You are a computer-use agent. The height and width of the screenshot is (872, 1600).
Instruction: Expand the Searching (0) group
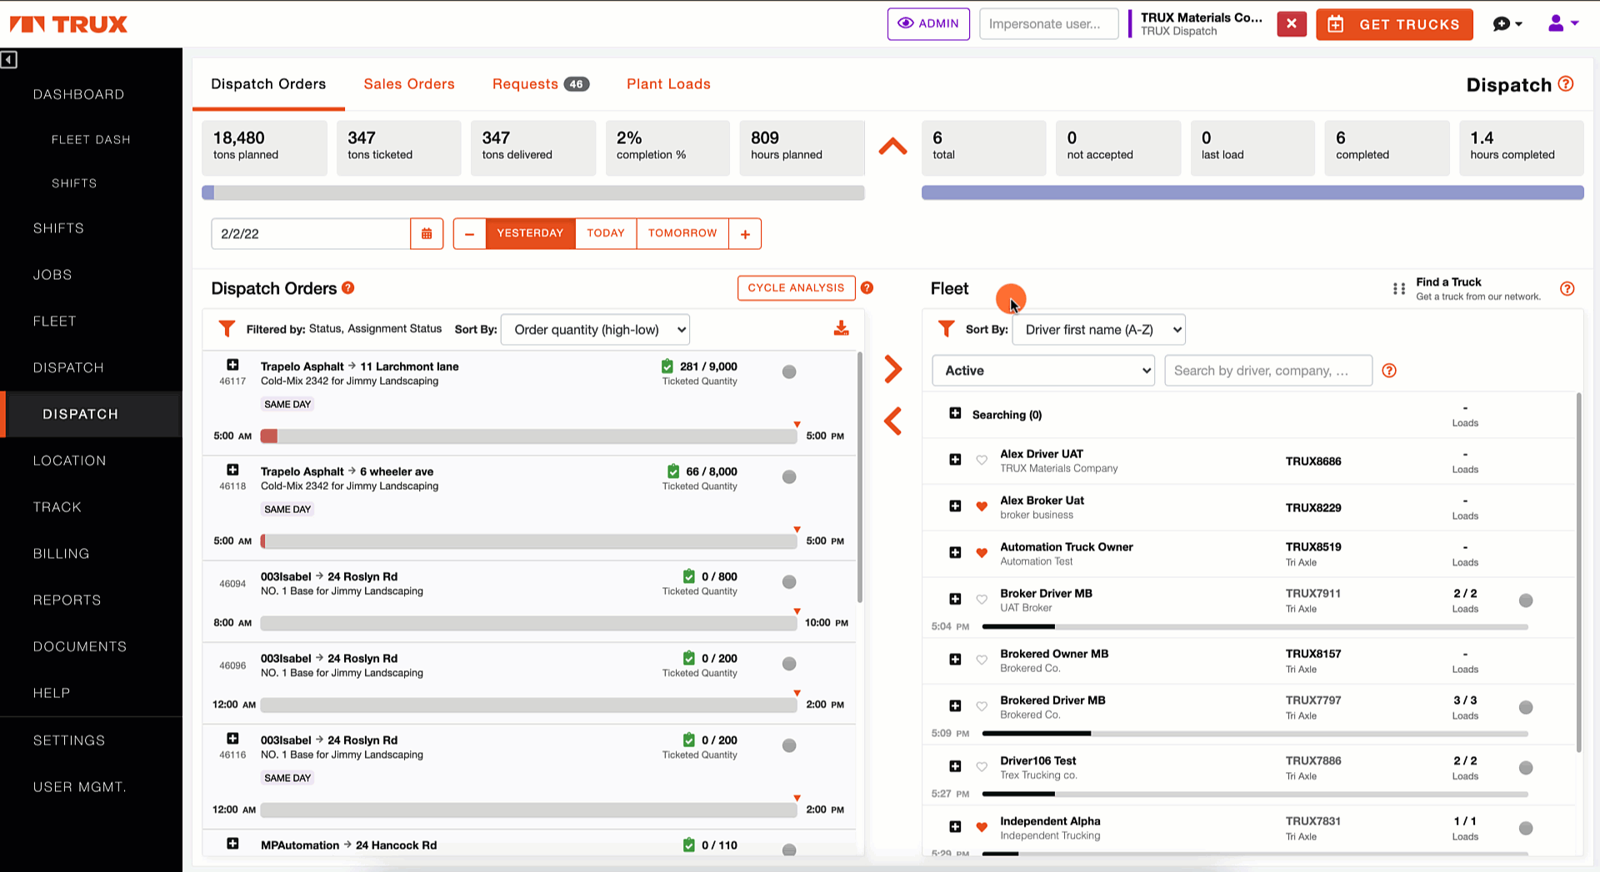pyautogui.click(x=955, y=414)
